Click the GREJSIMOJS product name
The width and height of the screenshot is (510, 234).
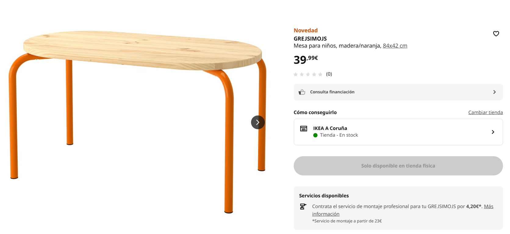[310, 39]
